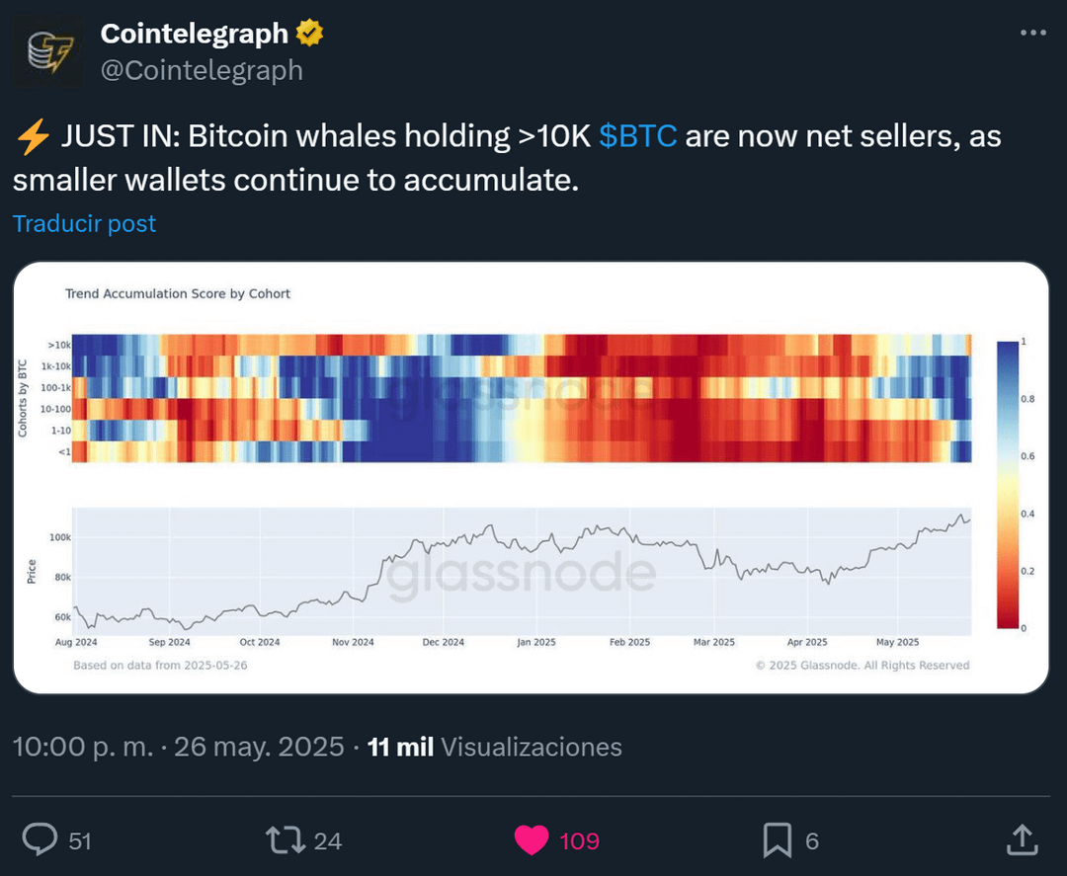Click the share upload icon
1067x876 pixels.
point(1022,840)
